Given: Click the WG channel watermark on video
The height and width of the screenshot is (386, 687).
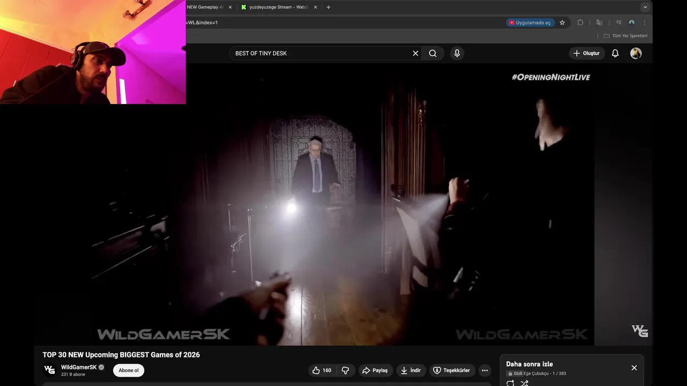Looking at the screenshot, I should pyautogui.click(x=640, y=331).
